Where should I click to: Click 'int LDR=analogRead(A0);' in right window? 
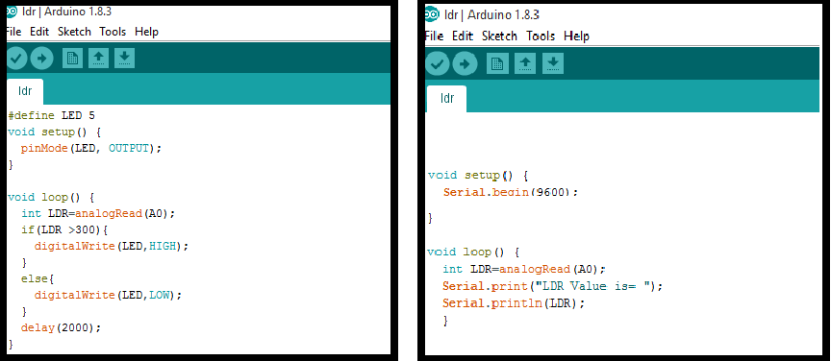click(523, 269)
